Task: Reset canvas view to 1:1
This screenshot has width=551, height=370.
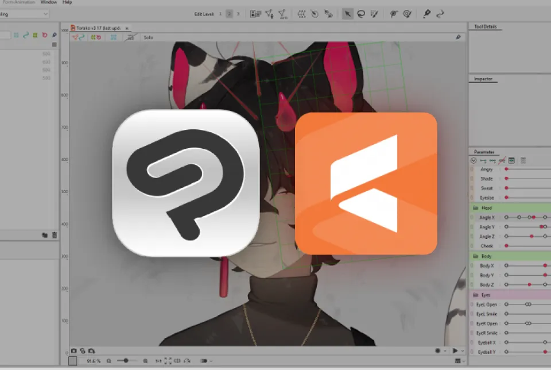Action: [158, 361]
